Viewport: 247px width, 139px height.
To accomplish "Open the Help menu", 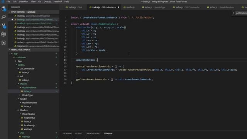I will coord(67,2).
